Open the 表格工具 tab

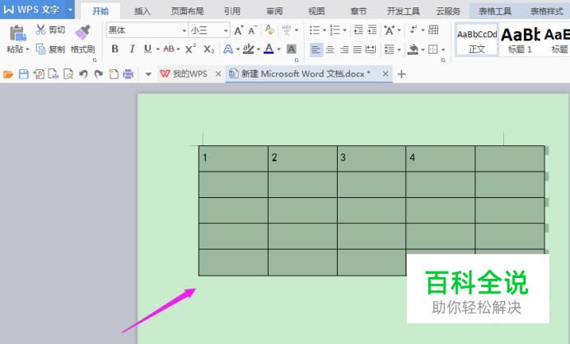click(x=495, y=12)
